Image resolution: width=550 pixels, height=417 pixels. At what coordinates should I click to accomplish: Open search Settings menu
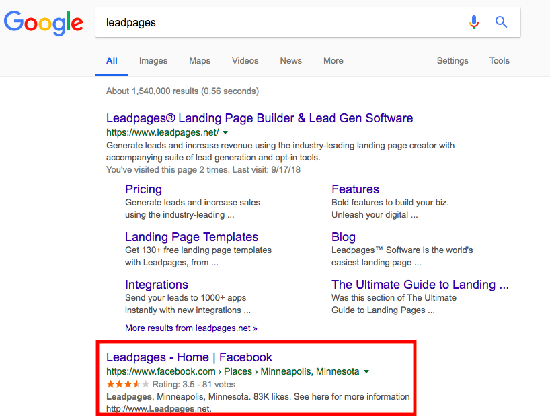pos(452,61)
